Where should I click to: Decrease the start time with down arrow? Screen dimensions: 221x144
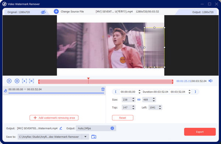click(139, 93)
